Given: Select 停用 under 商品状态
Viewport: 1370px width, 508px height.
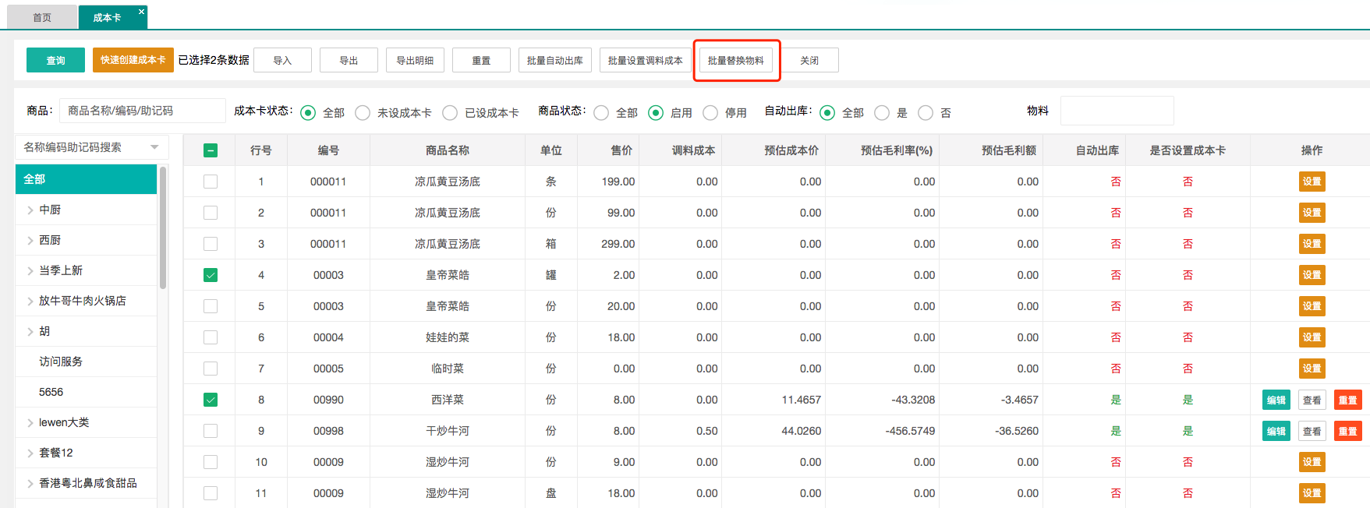Looking at the screenshot, I should tap(710, 113).
